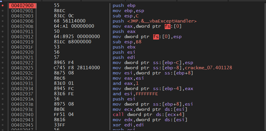Click the 'push ebx' instruction
266x131 pixels.
[124, 47]
